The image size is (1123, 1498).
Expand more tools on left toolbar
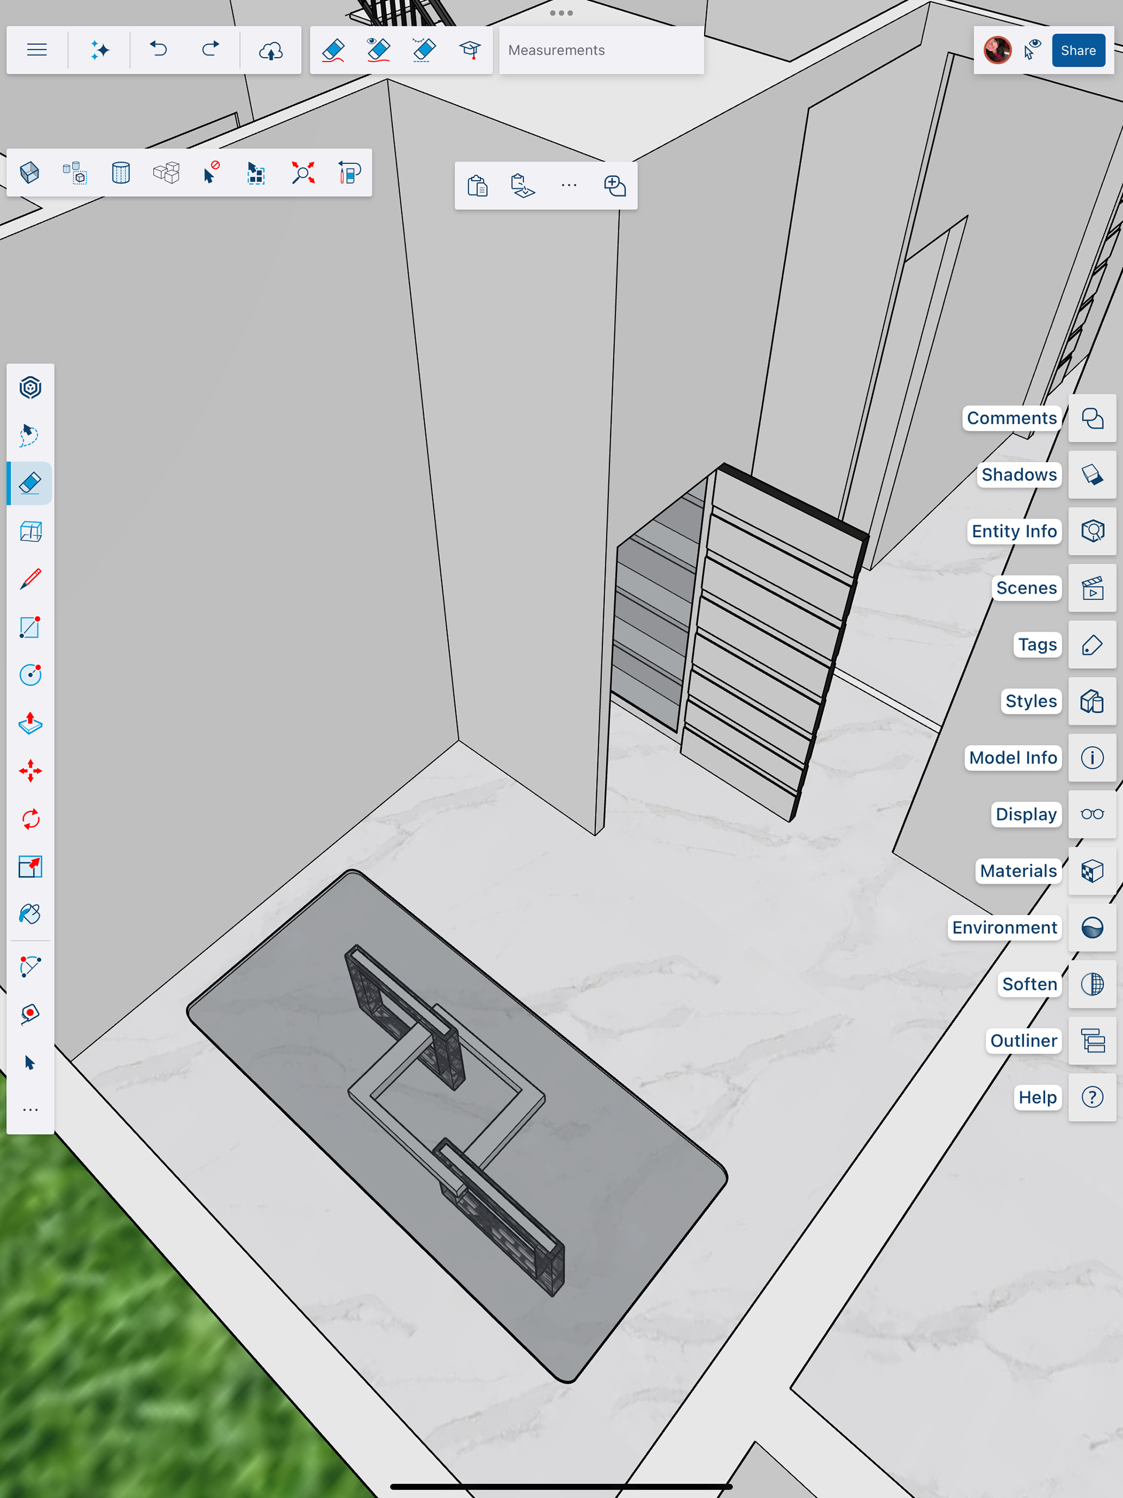tap(30, 1109)
